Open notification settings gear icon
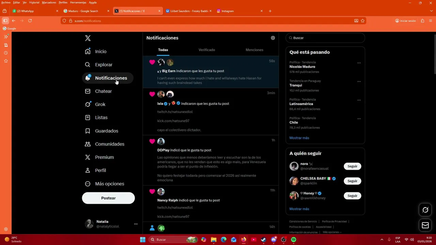The image size is (436, 245). coord(273,38)
